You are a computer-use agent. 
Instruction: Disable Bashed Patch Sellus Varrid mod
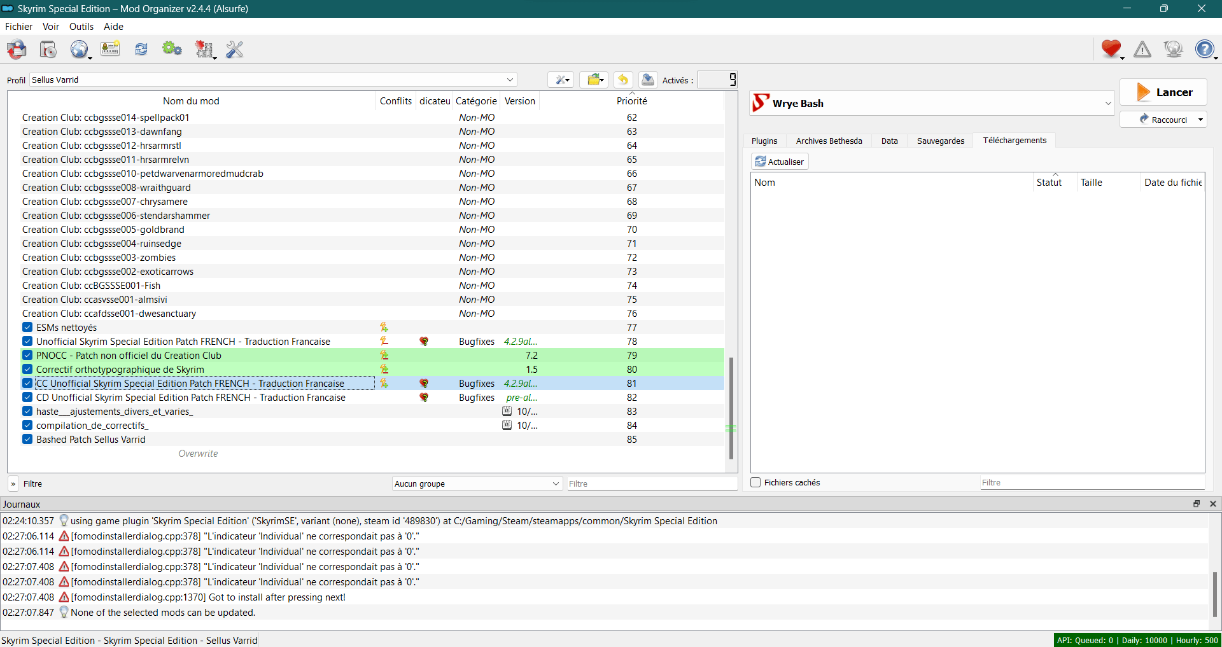(x=27, y=439)
